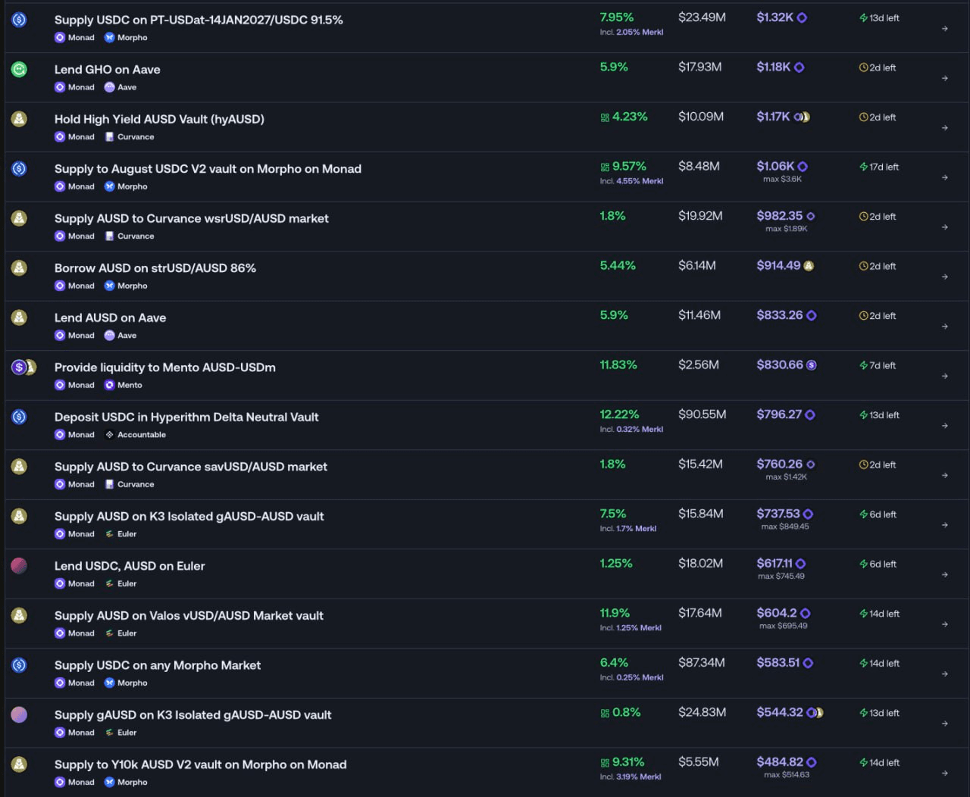Click the reward token icon next to $830.66
Viewport: 970px width, 797px height.
(x=812, y=365)
